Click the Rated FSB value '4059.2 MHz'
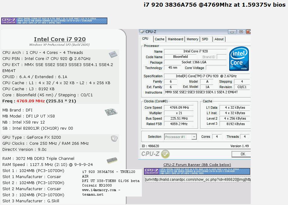The image size is (288, 205). [x=179, y=124]
